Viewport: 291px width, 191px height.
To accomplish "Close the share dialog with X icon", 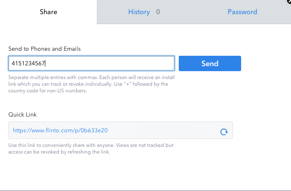I will (289, 2).
